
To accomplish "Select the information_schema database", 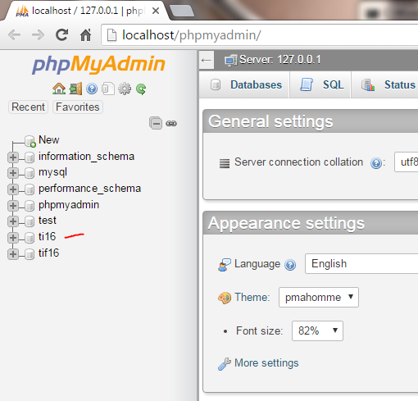I will (86, 157).
